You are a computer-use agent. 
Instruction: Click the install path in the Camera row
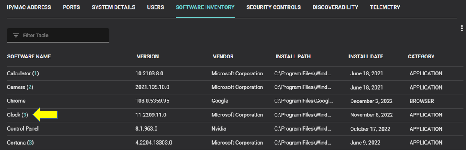[302, 87]
